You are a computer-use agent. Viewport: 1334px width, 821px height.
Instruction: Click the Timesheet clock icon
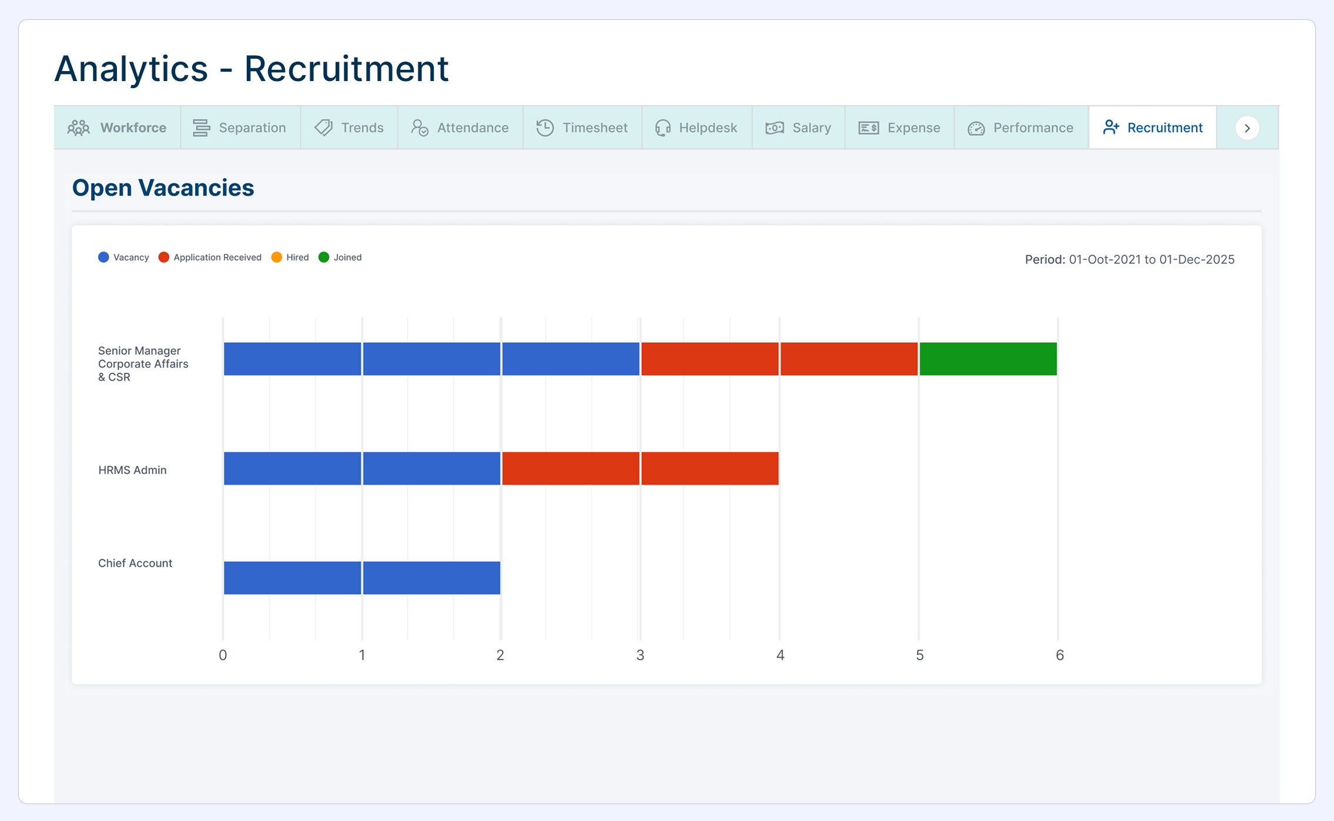point(545,128)
